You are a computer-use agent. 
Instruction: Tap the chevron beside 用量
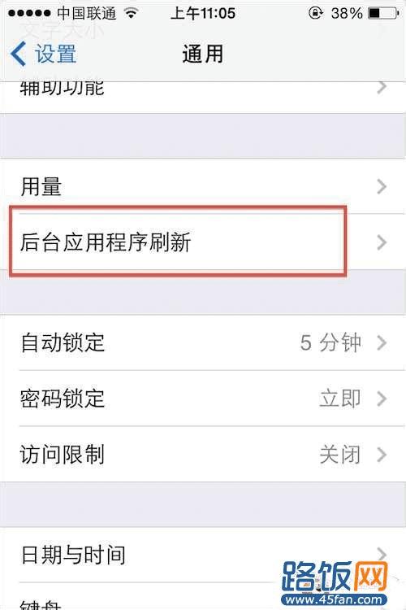(382, 187)
